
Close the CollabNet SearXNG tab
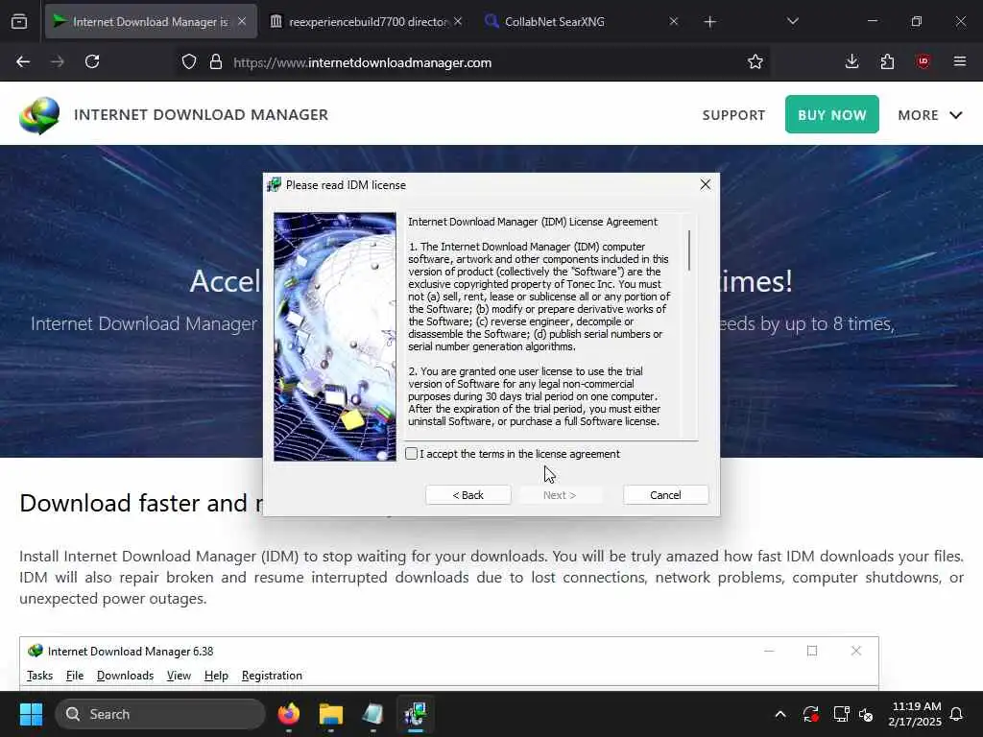pos(673,21)
